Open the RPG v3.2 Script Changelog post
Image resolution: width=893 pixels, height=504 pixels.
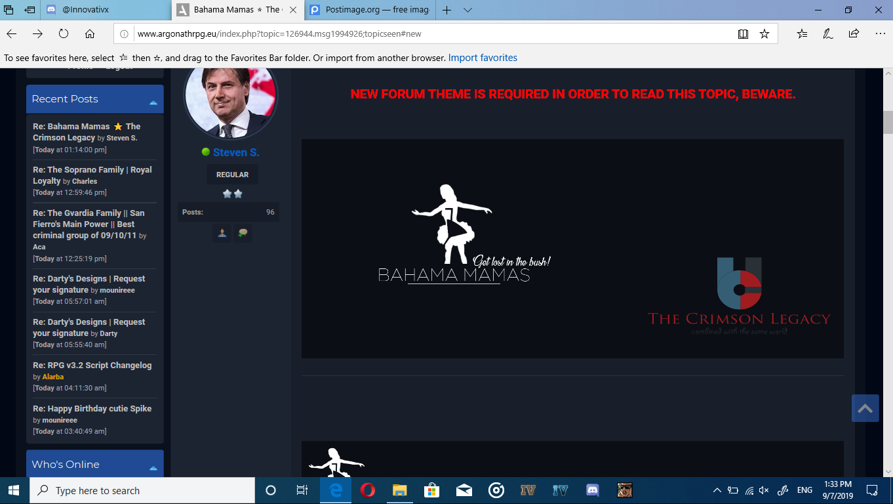click(x=92, y=365)
